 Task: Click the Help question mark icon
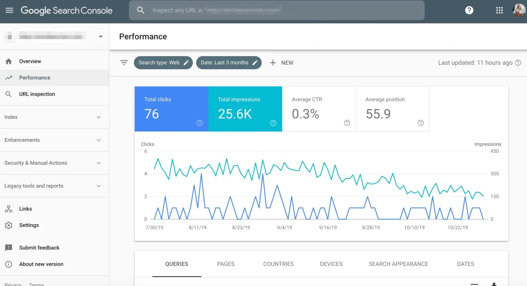[469, 10]
